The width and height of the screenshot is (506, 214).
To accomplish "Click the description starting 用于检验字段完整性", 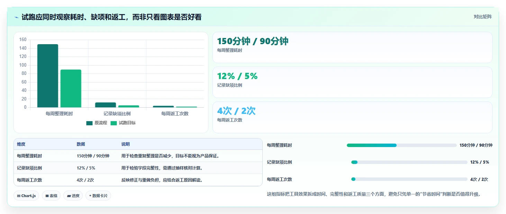I will coord(162,168).
